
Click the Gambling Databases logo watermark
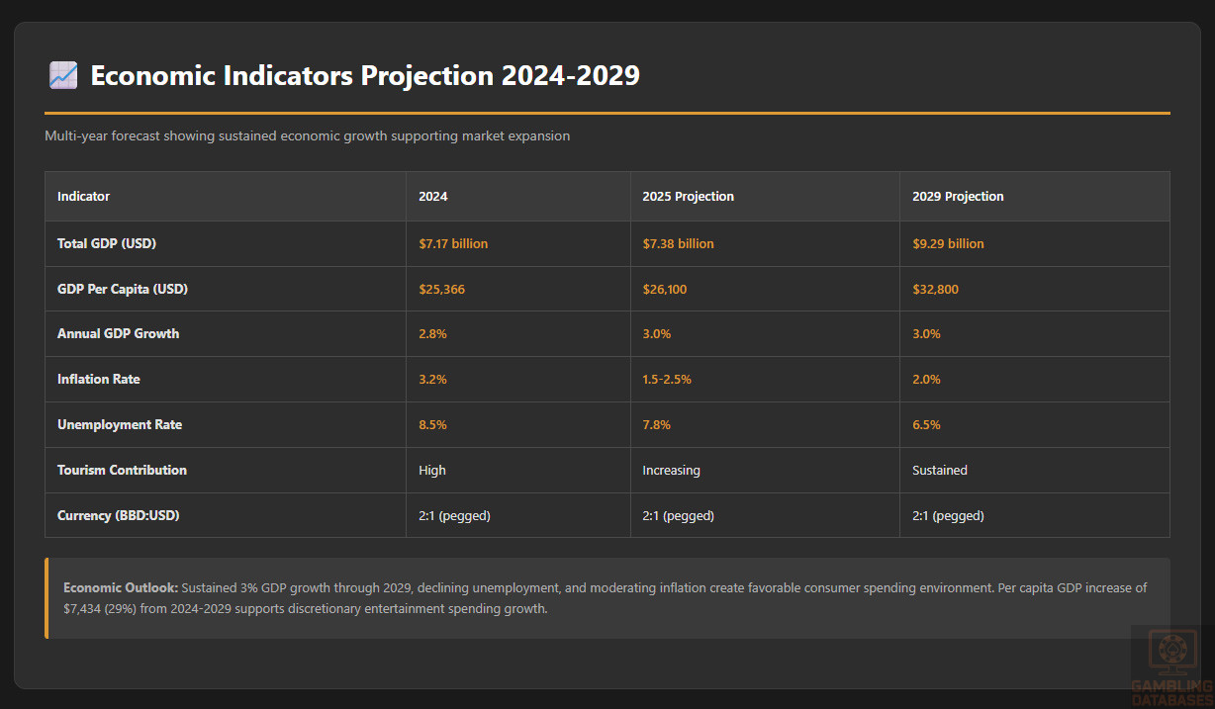(x=1173, y=664)
